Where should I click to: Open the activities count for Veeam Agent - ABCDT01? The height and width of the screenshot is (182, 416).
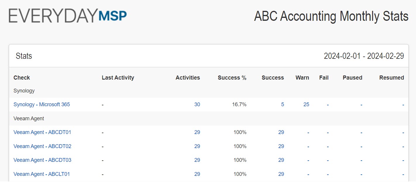pos(197,132)
